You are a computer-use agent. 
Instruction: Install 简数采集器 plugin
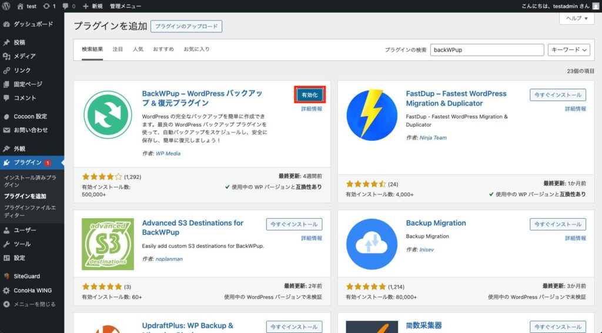click(558, 327)
